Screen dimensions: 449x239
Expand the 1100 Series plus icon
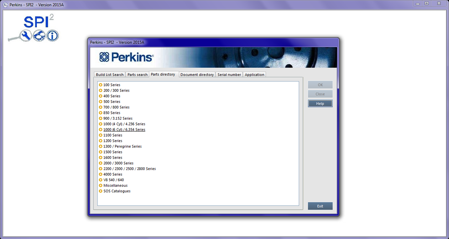[101, 135]
